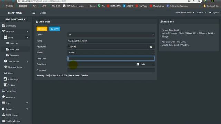221x124 pixels.
Task: Open Quick Print page
Action: (x=9, y=91)
